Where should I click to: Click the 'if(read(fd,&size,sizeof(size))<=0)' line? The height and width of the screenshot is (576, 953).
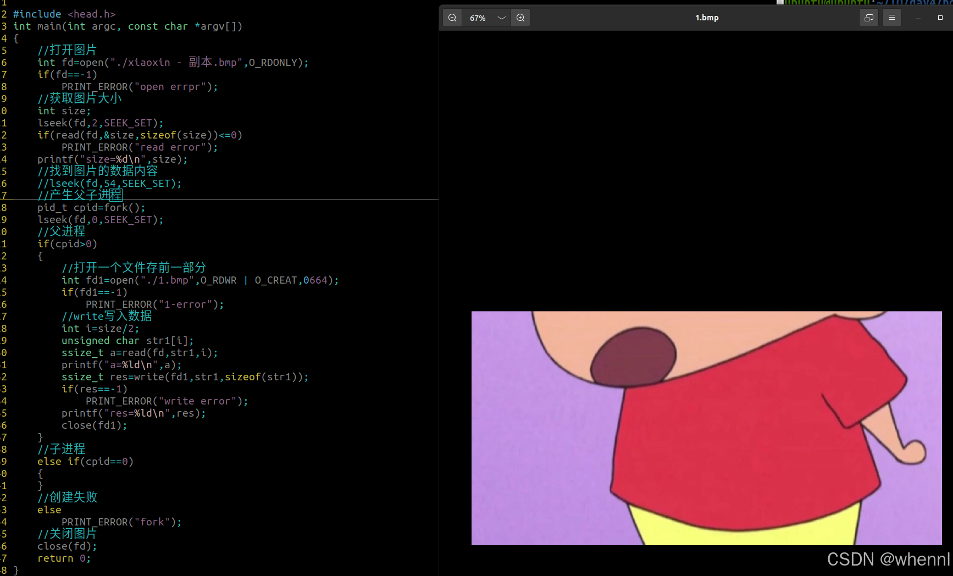point(140,135)
